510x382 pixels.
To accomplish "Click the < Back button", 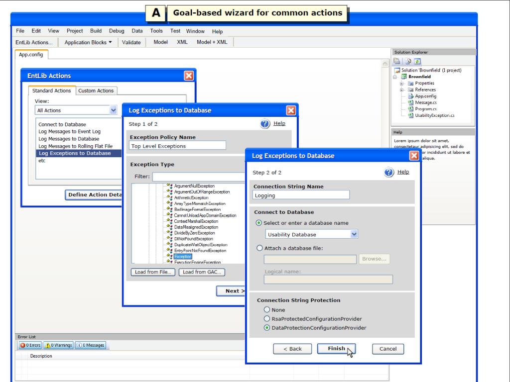I will coord(292,349).
